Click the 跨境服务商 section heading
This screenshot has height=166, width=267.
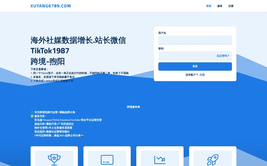(133, 107)
